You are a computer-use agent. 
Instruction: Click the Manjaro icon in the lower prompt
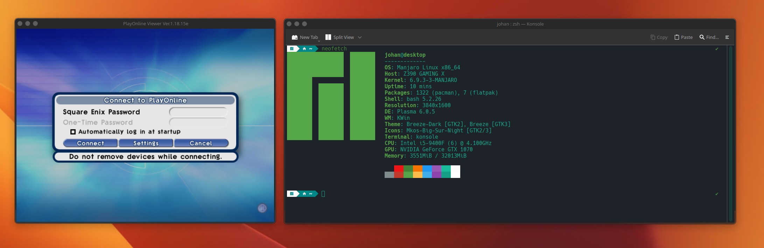(x=292, y=194)
